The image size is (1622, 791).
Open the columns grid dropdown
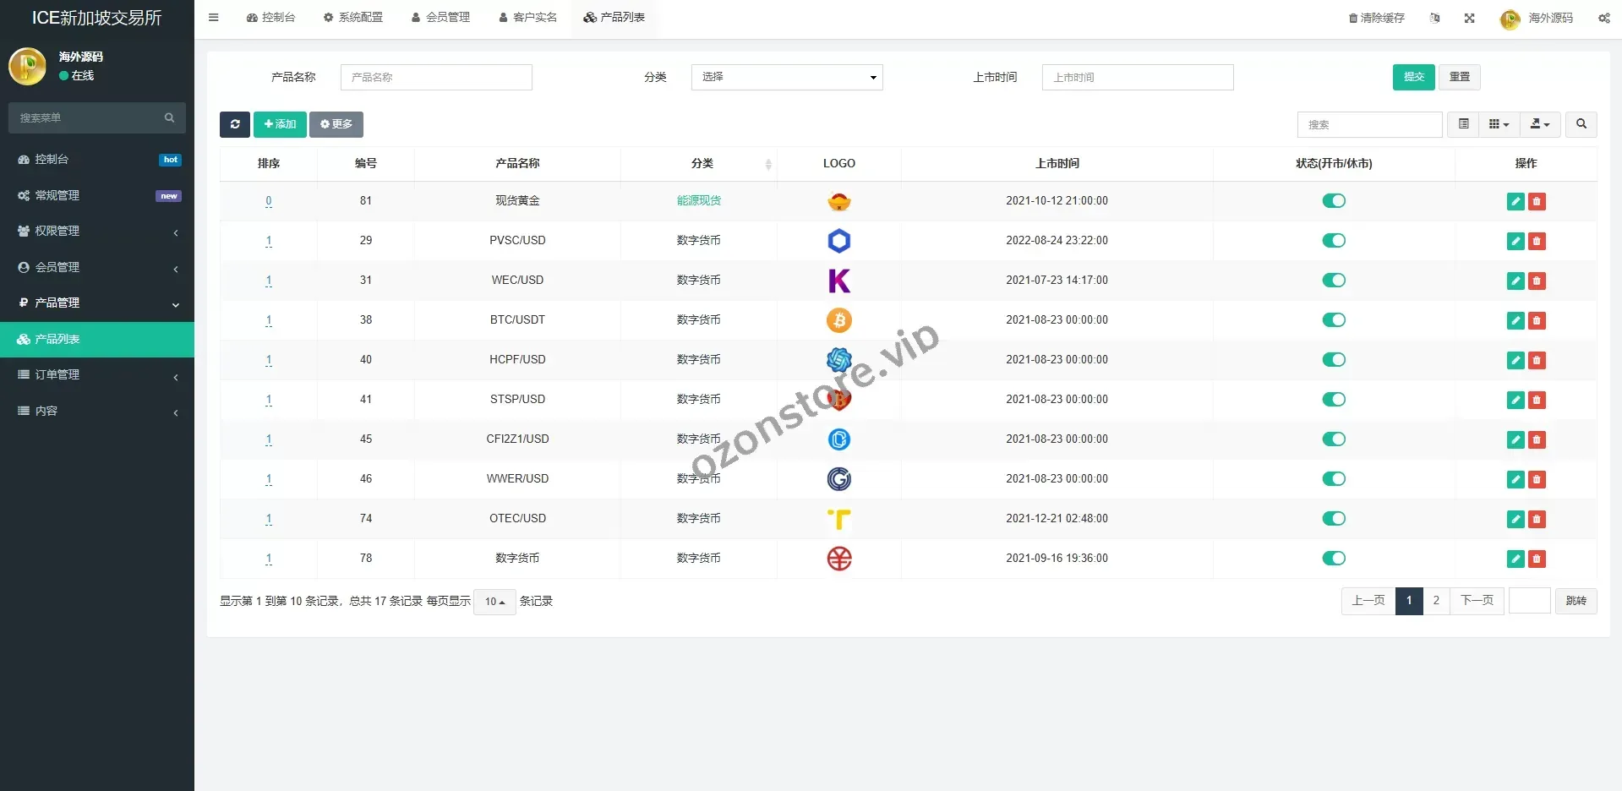point(1498,124)
